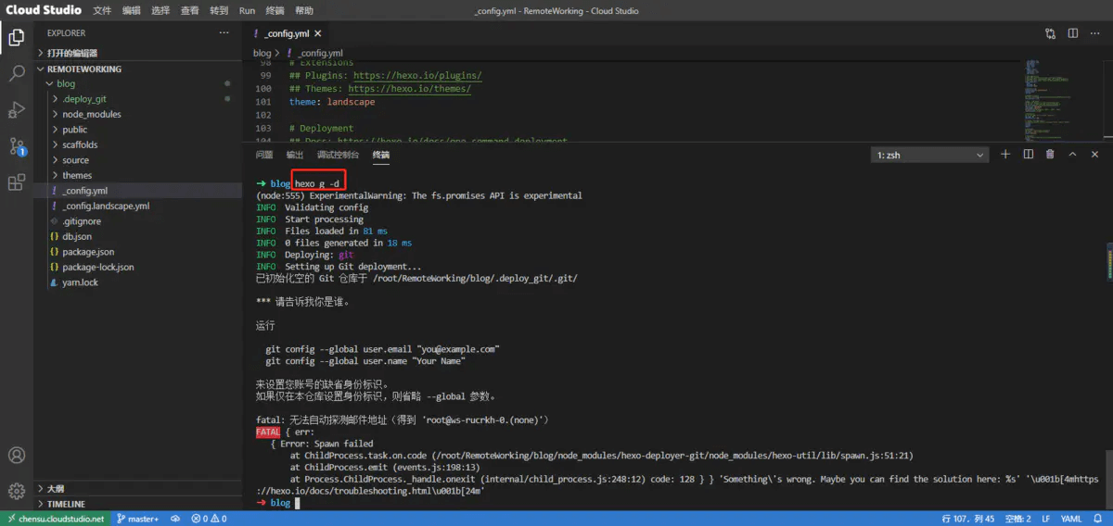Viewport: 1113px width, 526px height.
Task: Open the Run menu
Action: click(247, 10)
